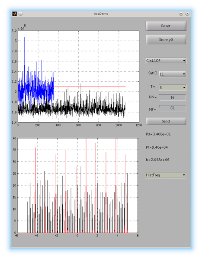Viewport: 202px width, 259px height.
Task: Click the AcqDemo title bar text
Action: coord(101,14)
